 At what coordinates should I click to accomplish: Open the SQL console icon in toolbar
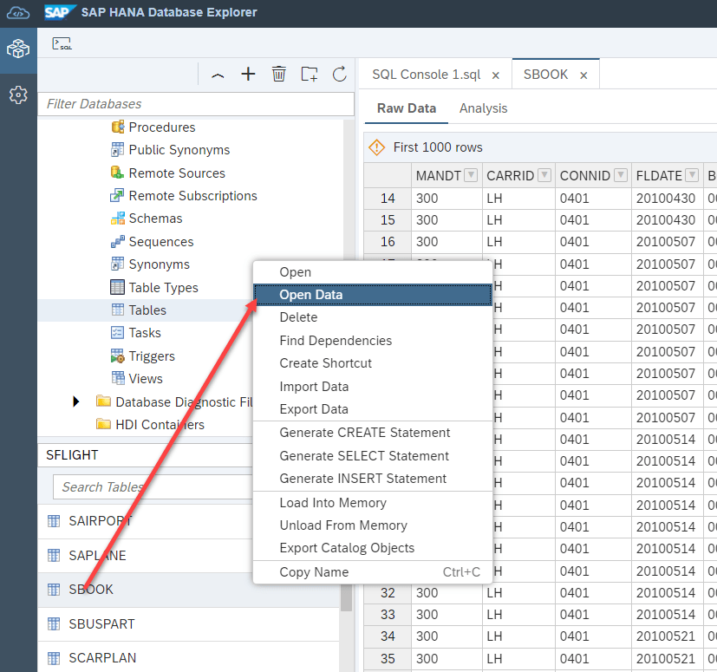62,43
